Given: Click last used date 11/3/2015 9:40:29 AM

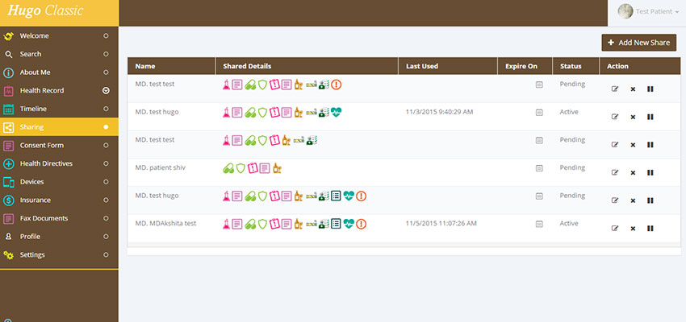Looking at the screenshot, I should [439, 112].
